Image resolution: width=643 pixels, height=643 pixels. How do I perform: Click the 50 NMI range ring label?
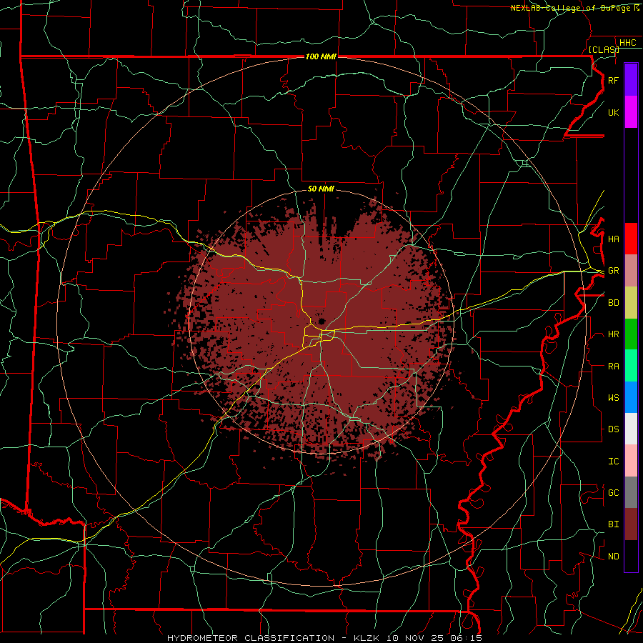321,189
